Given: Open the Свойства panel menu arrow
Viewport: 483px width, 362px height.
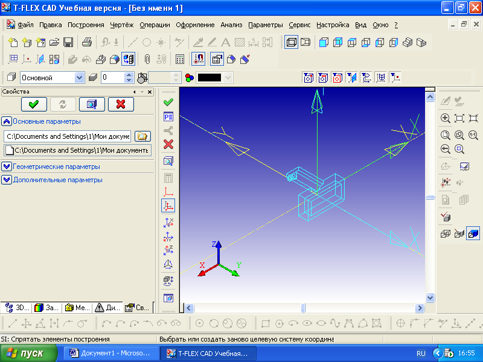Looking at the screenshot, I should 142,92.
